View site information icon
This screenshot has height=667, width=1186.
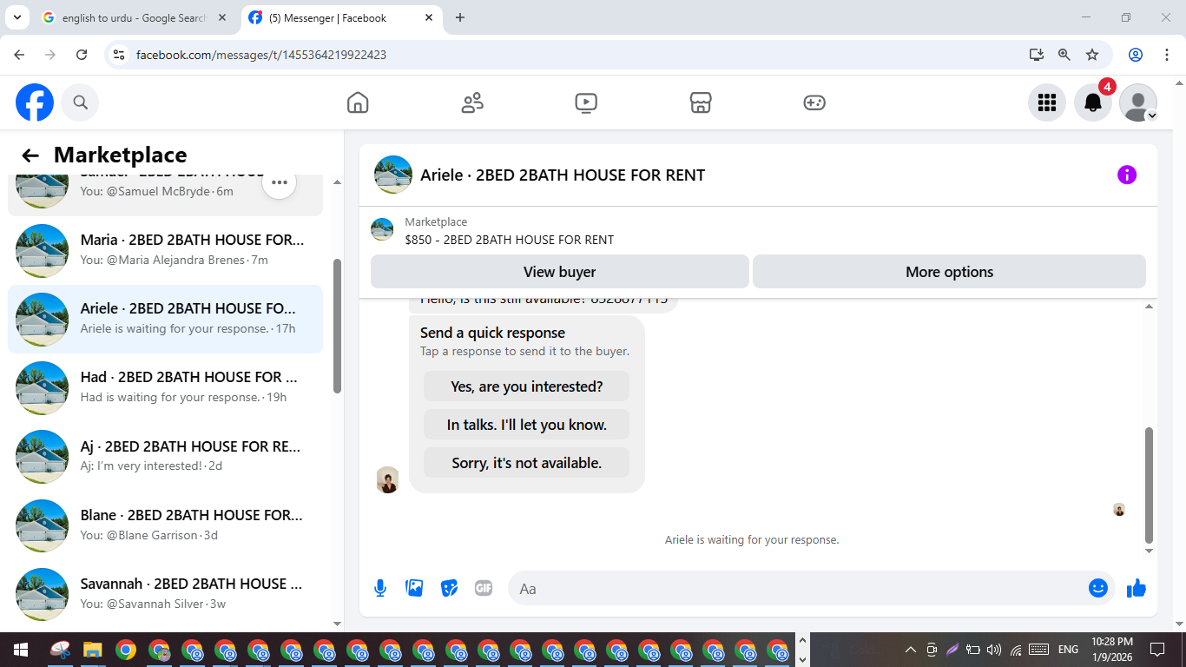(120, 55)
